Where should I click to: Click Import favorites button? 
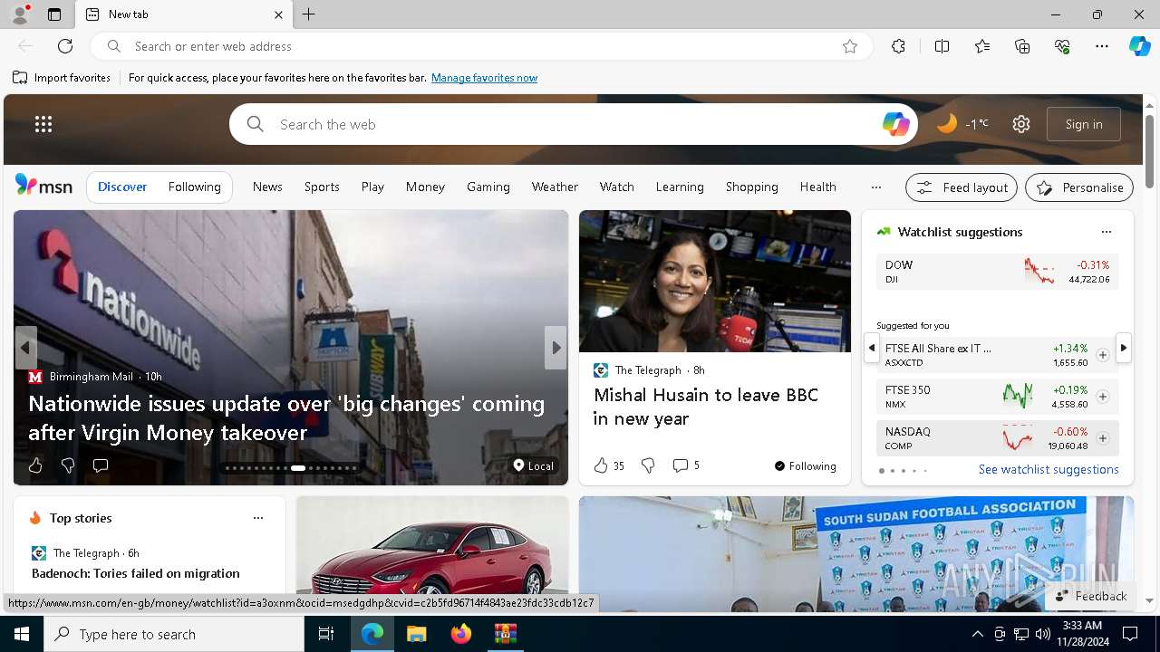pos(62,78)
